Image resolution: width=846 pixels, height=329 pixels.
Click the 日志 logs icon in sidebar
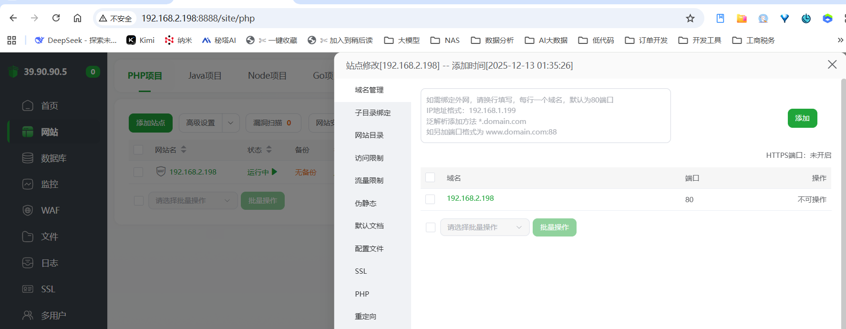point(28,263)
